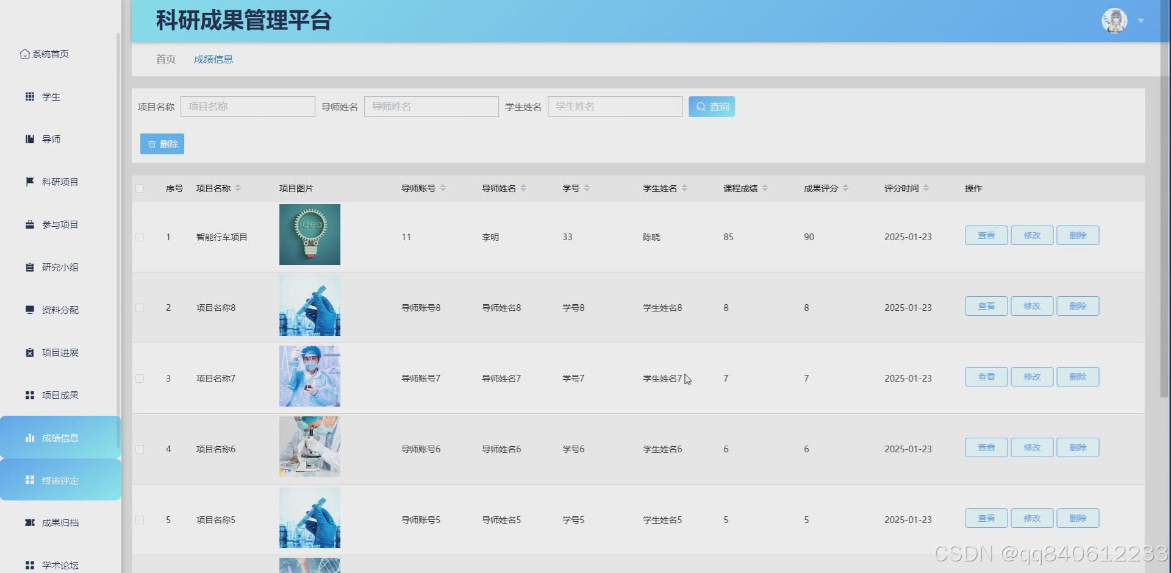Check the row for 智能行车项目
Image resolution: width=1171 pixels, height=573 pixels.
coord(140,237)
